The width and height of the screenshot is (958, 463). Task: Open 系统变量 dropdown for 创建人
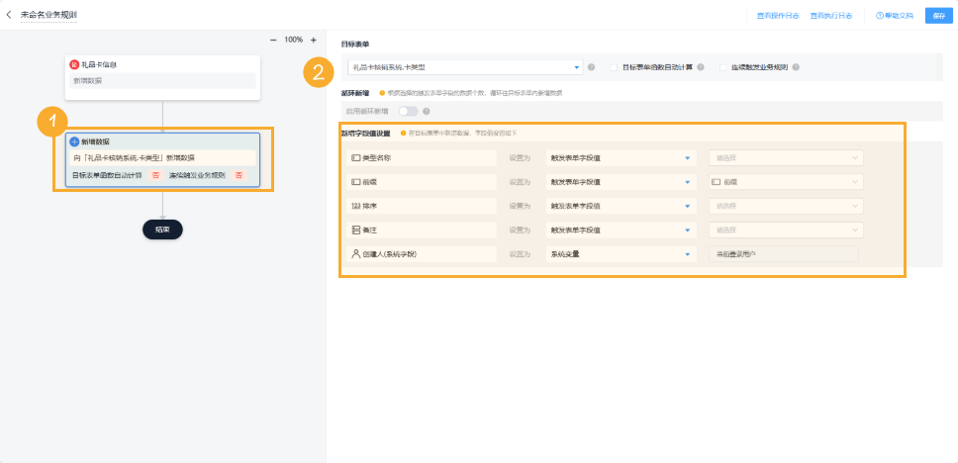(x=621, y=254)
